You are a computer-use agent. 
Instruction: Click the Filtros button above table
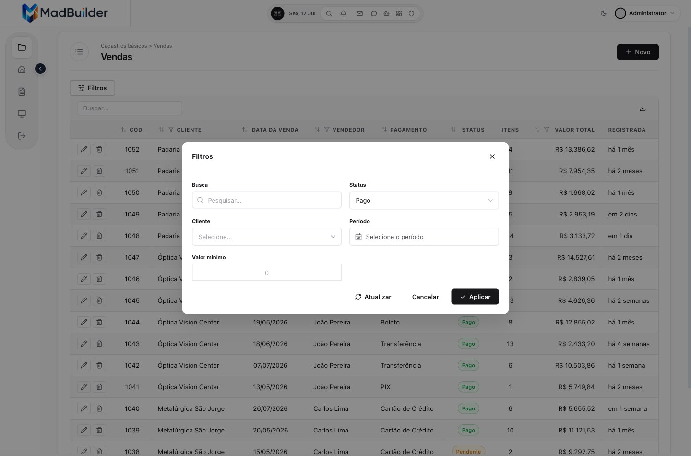point(92,88)
